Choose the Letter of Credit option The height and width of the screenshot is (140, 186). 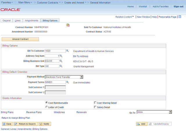[46, 107]
